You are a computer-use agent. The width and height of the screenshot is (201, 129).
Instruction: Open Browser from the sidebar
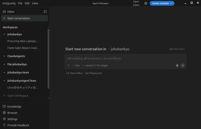12,113
